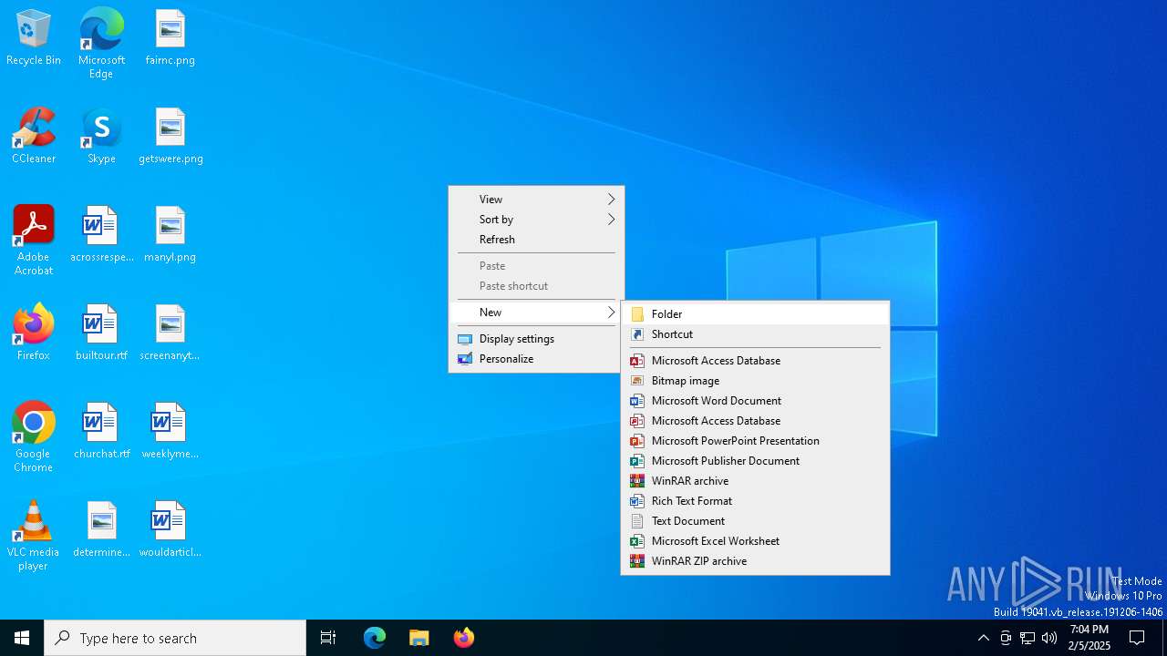
Task: Open Edge from the taskbar
Action: click(x=375, y=638)
